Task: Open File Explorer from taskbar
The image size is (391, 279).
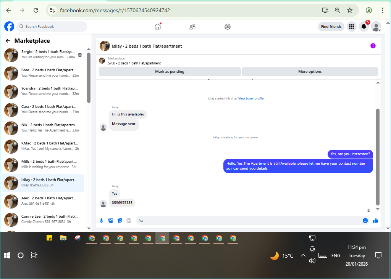Action: [63, 238]
